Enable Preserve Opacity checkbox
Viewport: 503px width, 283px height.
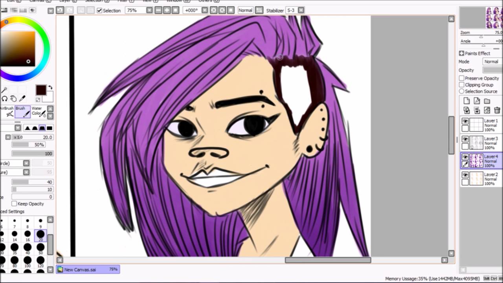[x=462, y=78]
